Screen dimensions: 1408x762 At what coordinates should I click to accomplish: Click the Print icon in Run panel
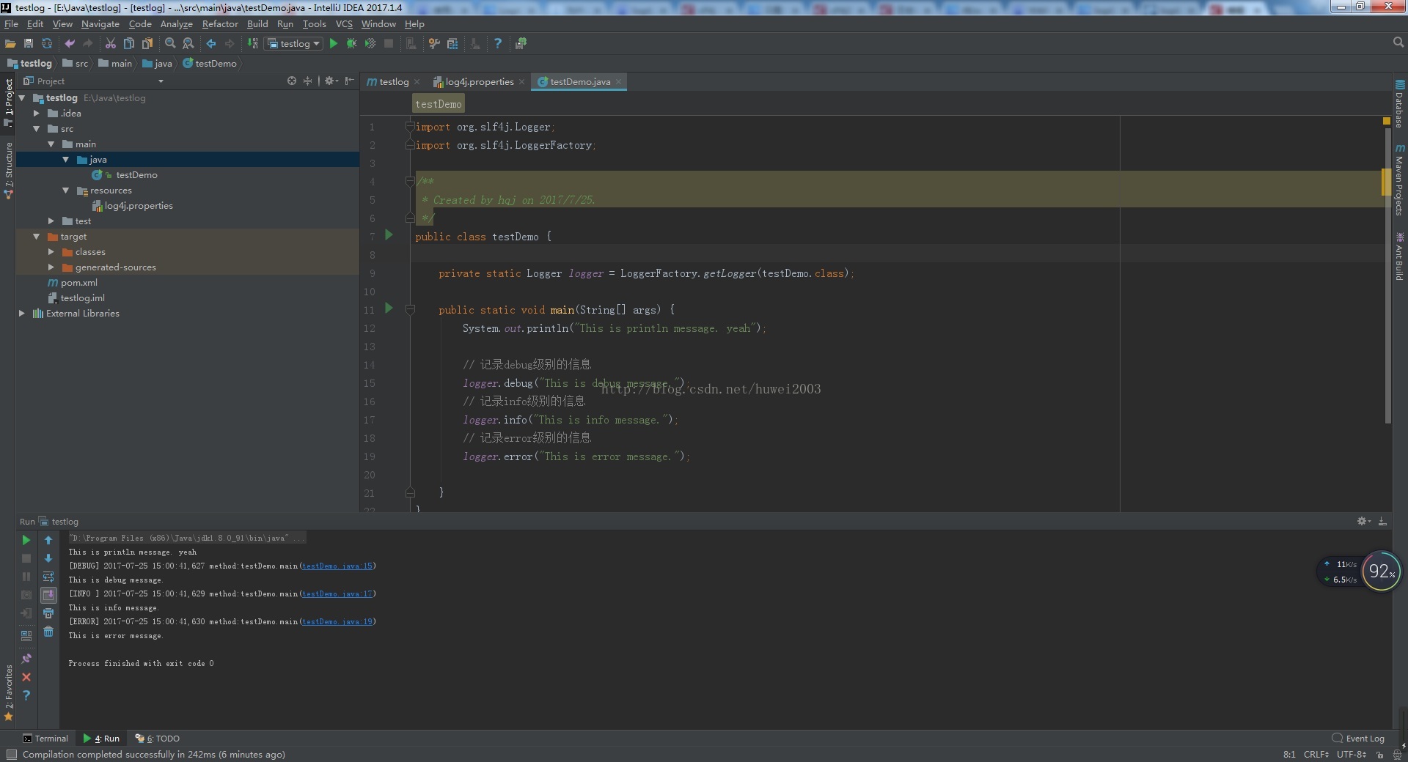(48, 613)
